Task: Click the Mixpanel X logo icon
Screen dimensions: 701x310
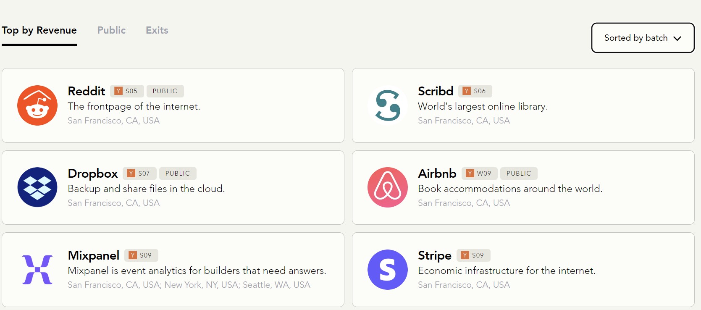Action: 37,270
